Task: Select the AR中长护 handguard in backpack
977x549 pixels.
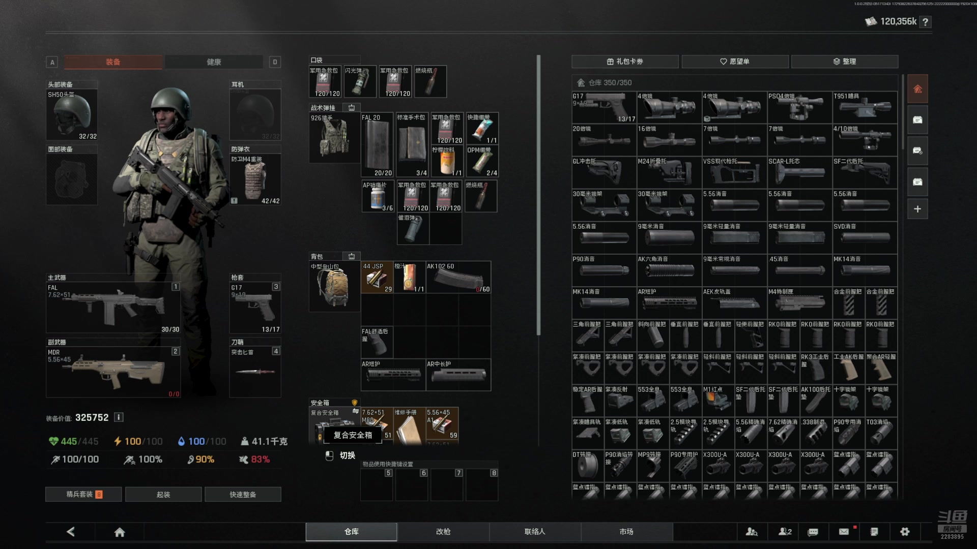Action: point(458,375)
